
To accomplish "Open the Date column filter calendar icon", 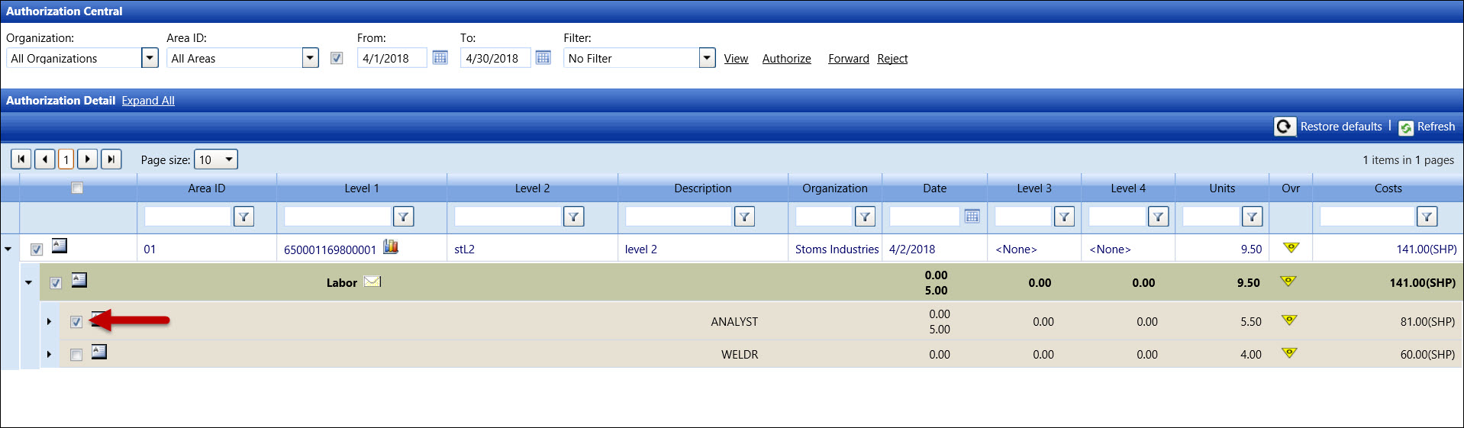I will tap(972, 217).
